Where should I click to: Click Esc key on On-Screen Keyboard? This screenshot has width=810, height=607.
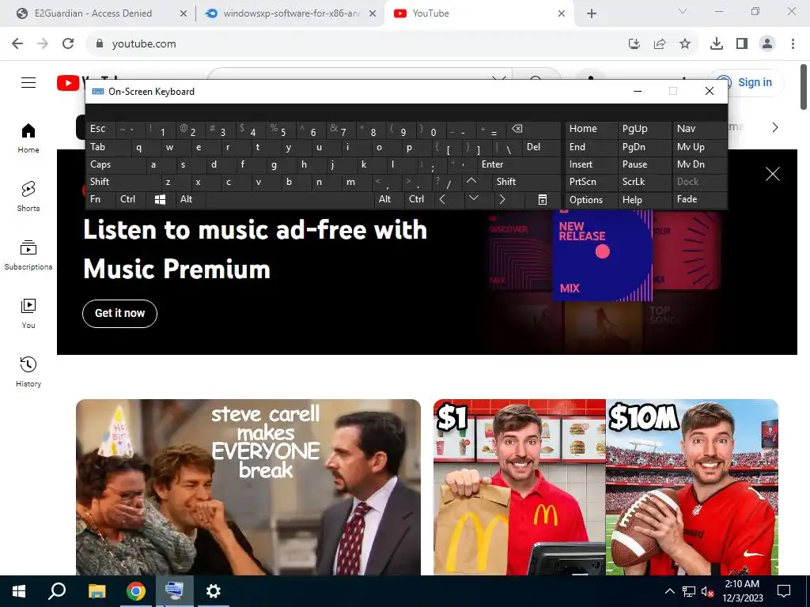(x=100, y=129)
